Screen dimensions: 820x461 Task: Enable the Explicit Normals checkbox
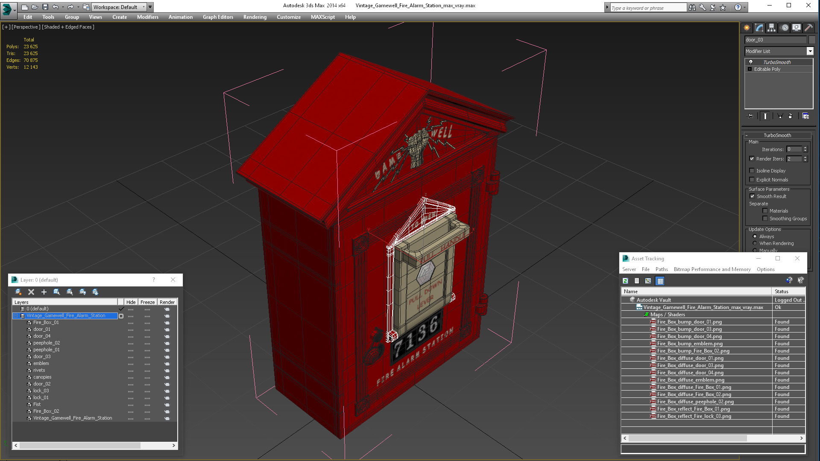(752, 180)
